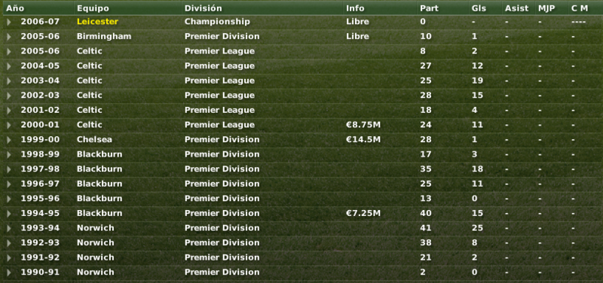Open the yellow Leicester team link
Image resolution: width=603 pixels, height=283 pixels.
pos(97,22)
